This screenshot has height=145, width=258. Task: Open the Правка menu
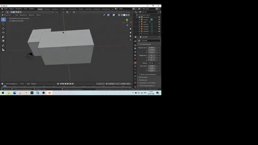(x=11, y=9)
